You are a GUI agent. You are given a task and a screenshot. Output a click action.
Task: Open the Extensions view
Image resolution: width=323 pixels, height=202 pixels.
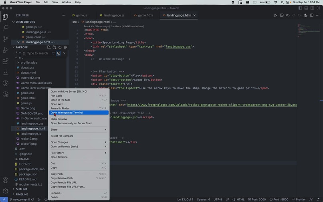[x=6, y=61]
